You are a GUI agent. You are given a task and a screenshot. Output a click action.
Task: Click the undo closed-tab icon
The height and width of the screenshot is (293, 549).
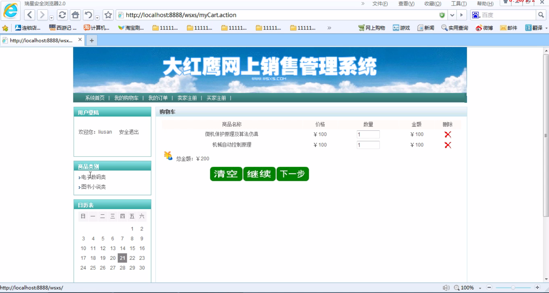[x=88, y=15]
